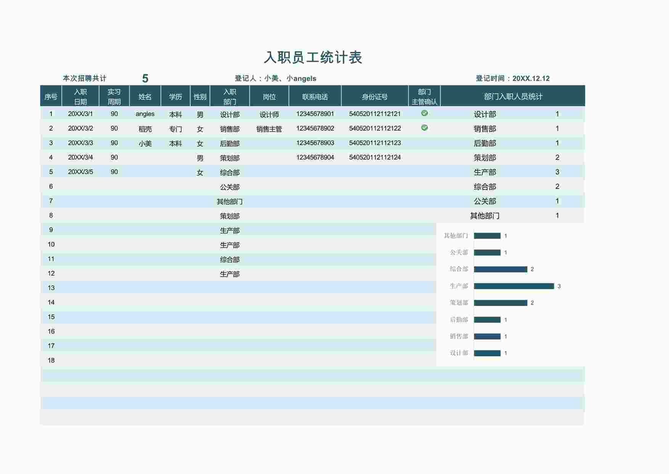
Task: Click the 策划部 bar in the chart
Action: pos(500,303)
